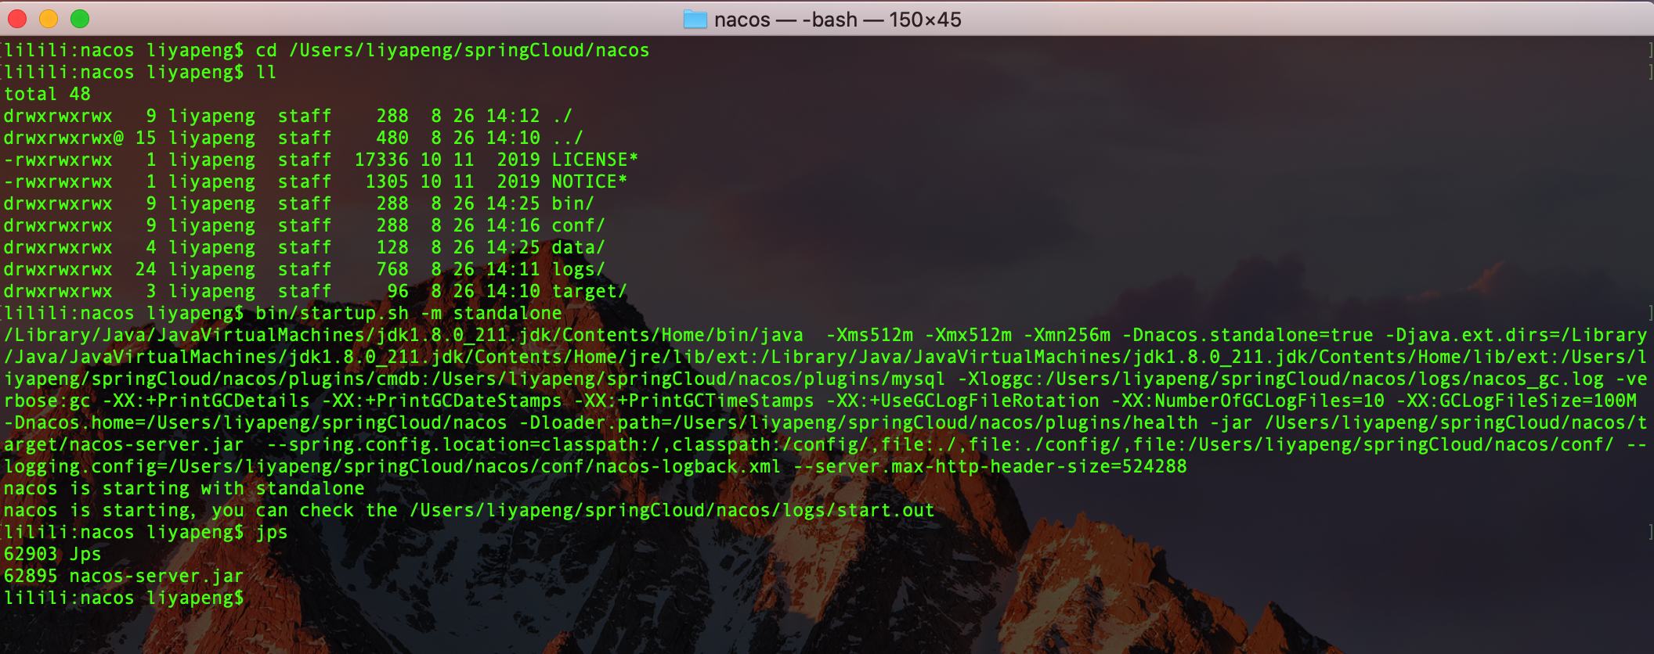Click the '62895 nacos-server.jar' process line

click(124, 576)
